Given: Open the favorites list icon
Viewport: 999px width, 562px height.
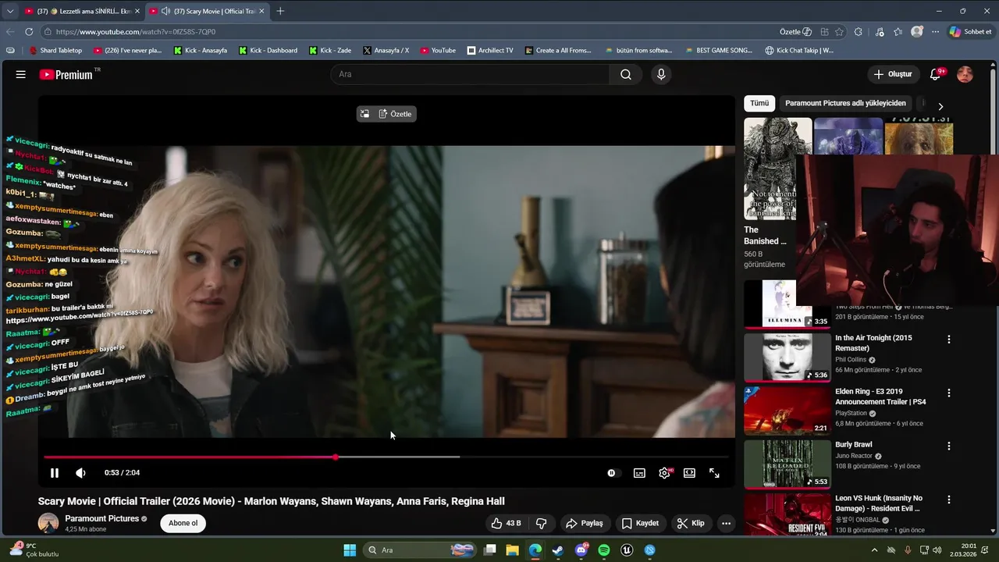Looking at the screenshot, I should pos(898,32).
